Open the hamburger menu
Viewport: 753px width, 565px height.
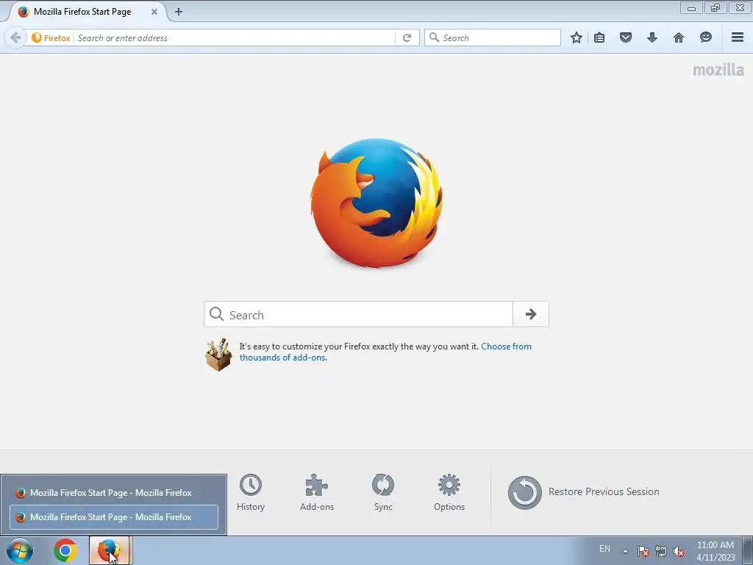pos(737,38)
